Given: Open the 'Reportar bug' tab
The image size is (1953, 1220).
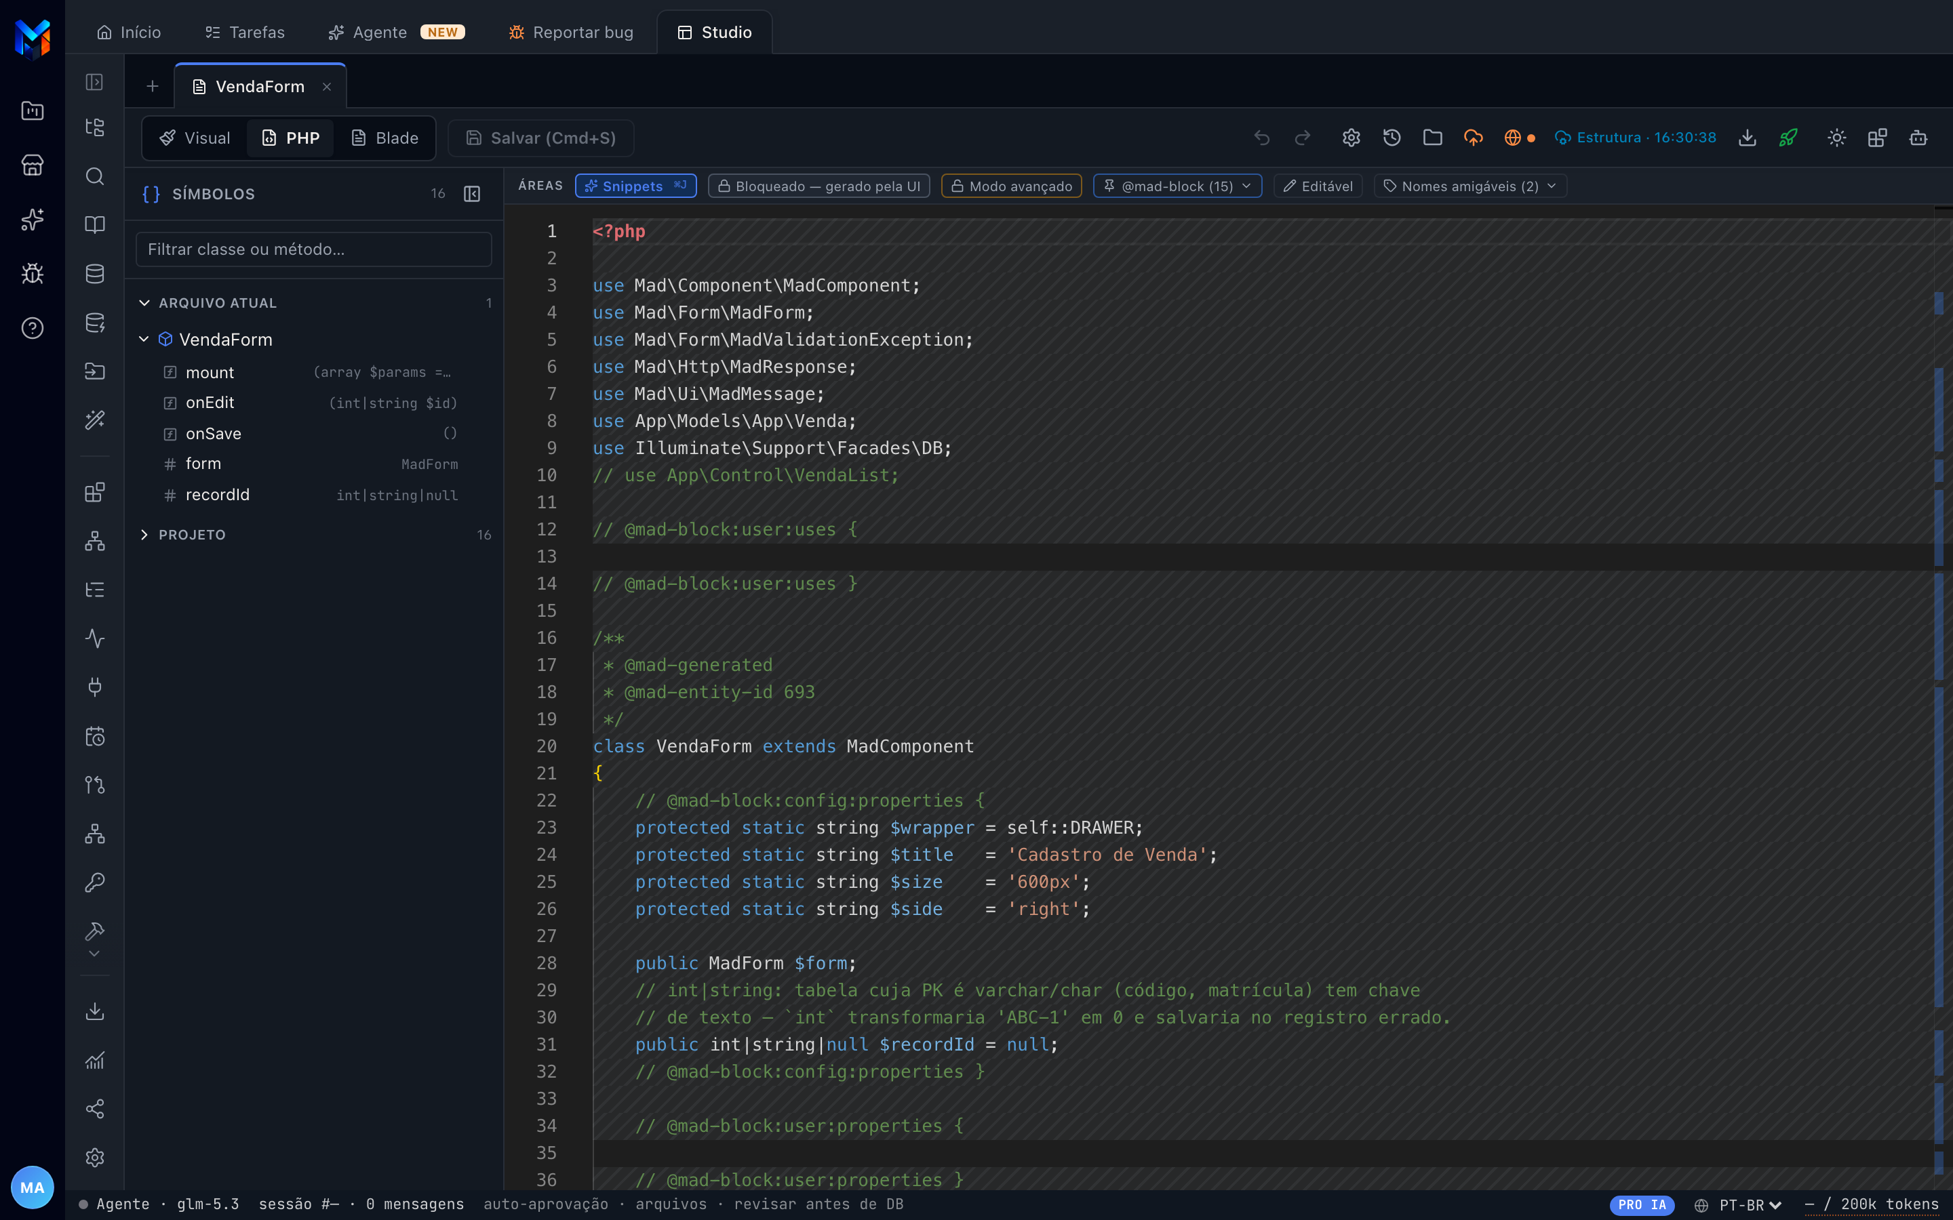Looking at the screenshot, I should [x=570, y=33].
